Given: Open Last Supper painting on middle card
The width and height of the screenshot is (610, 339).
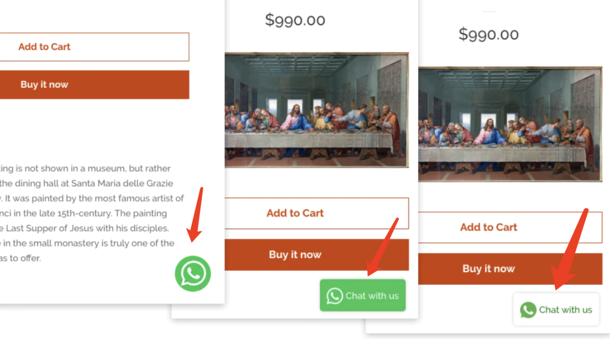Looking at the screenshot, I should 316,110.
